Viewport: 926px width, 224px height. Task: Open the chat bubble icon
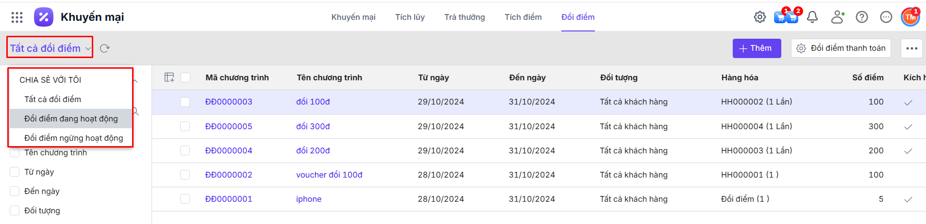click(x=886, y=17)
